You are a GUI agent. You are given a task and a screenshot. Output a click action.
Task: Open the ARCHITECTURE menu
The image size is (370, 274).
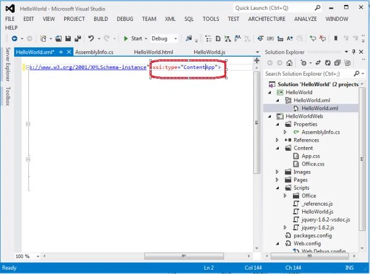point(266,19)
